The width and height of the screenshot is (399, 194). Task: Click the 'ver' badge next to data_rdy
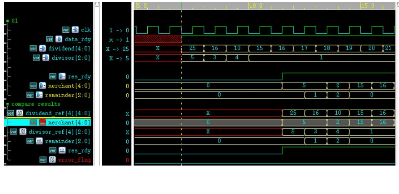click(50, 39)
